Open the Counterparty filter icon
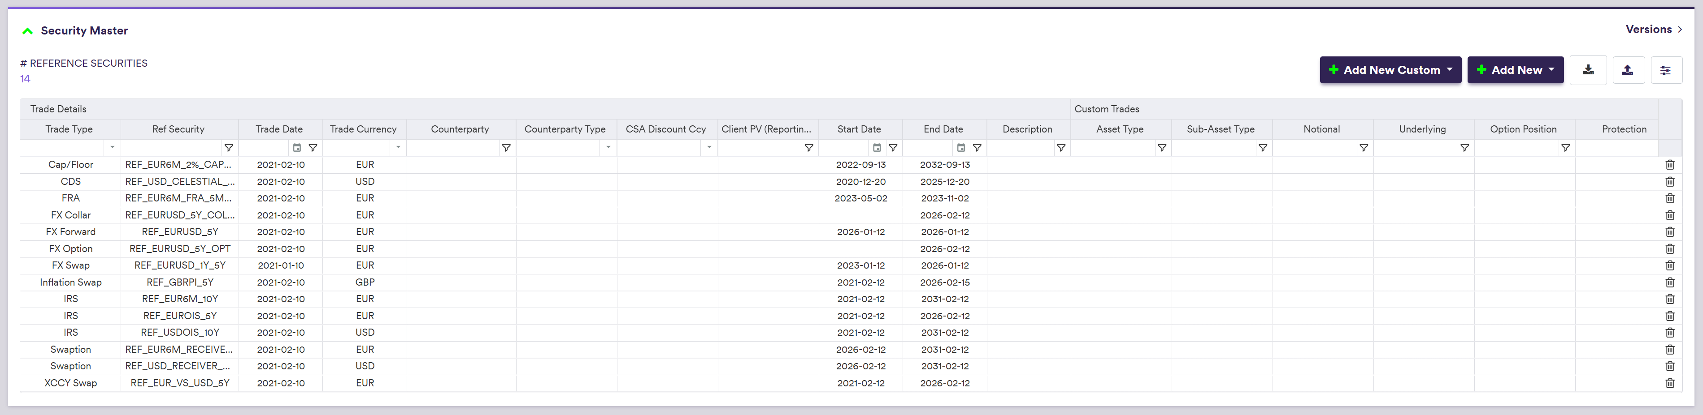Viewport: 1703px width, 415px height. pyautogui.click(x=506, y=148)
